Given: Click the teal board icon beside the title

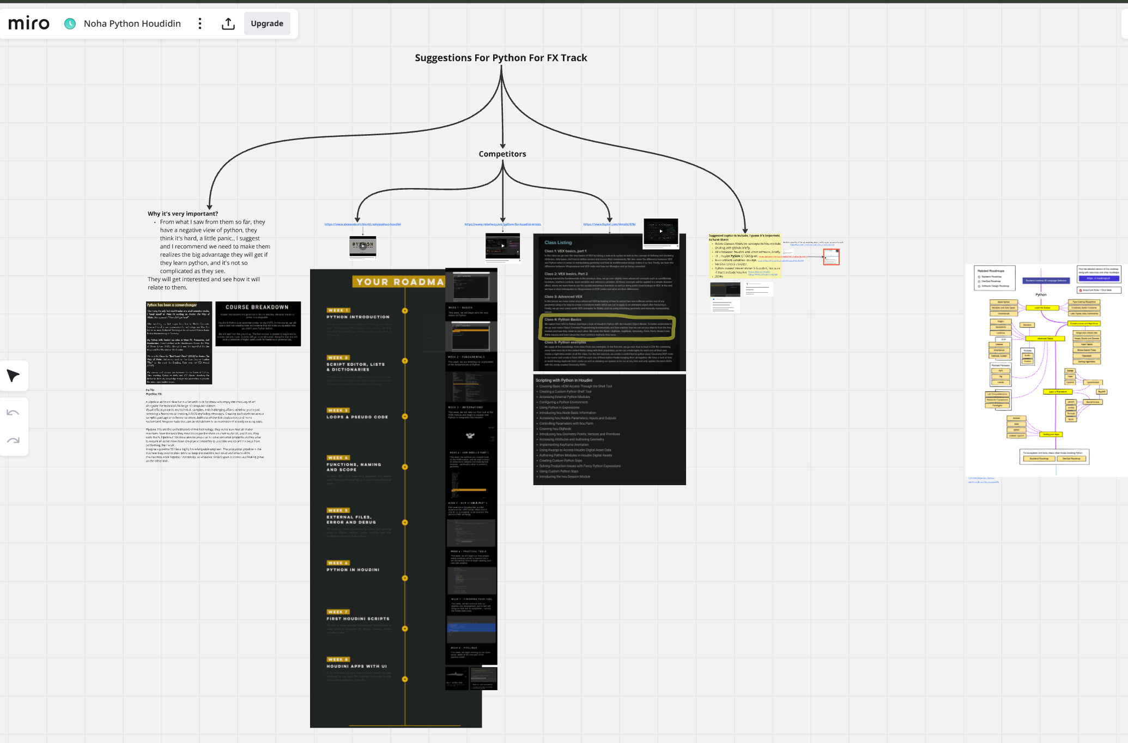Looking at the screenshot, I should [70, 23].
